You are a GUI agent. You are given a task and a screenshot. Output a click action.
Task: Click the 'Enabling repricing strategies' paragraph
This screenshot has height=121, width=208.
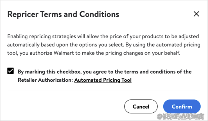(x=103, y=45)
